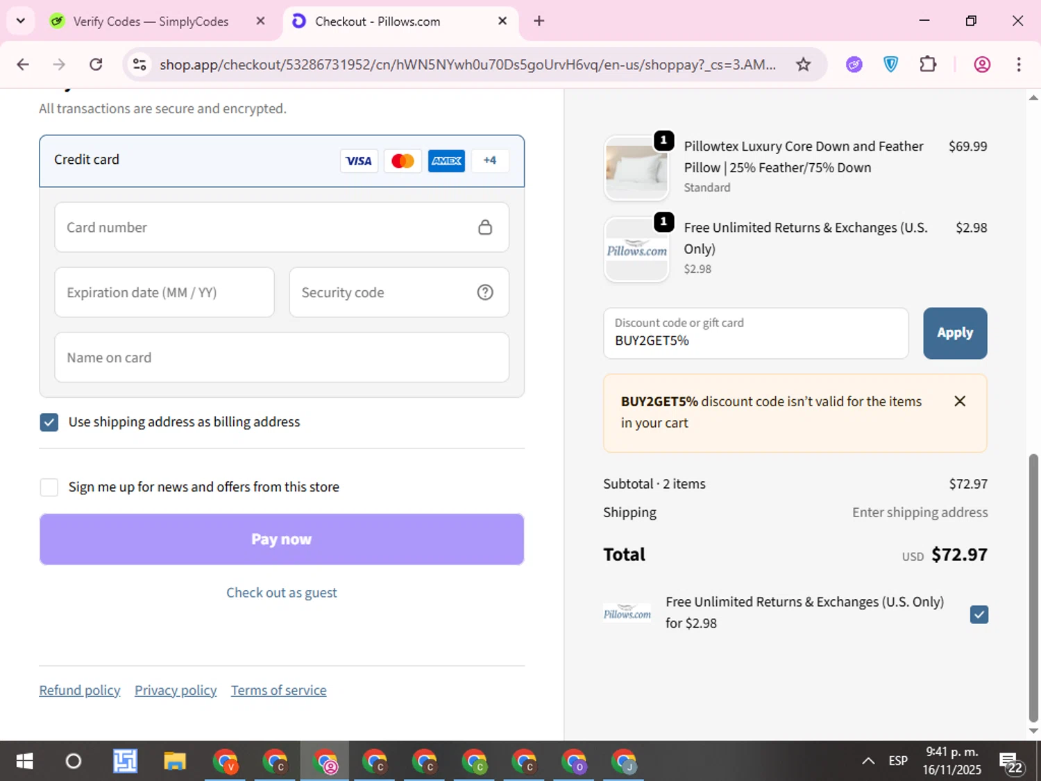Uncheck Use shipping address as billing address

coord(49,422)
